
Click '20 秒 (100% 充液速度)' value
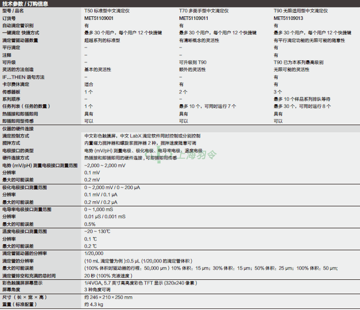[x=108, y=276]
